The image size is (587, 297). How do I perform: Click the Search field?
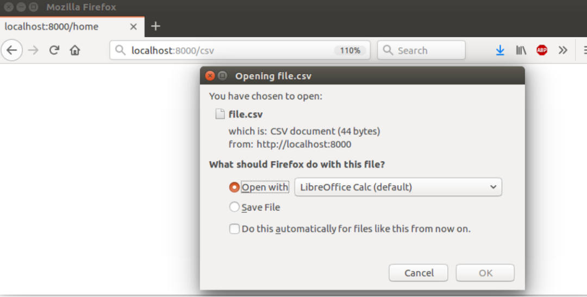(421, 50)
